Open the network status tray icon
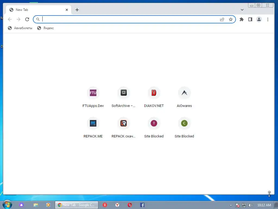This screenshot has width=278, height=209. pos(244,205)
